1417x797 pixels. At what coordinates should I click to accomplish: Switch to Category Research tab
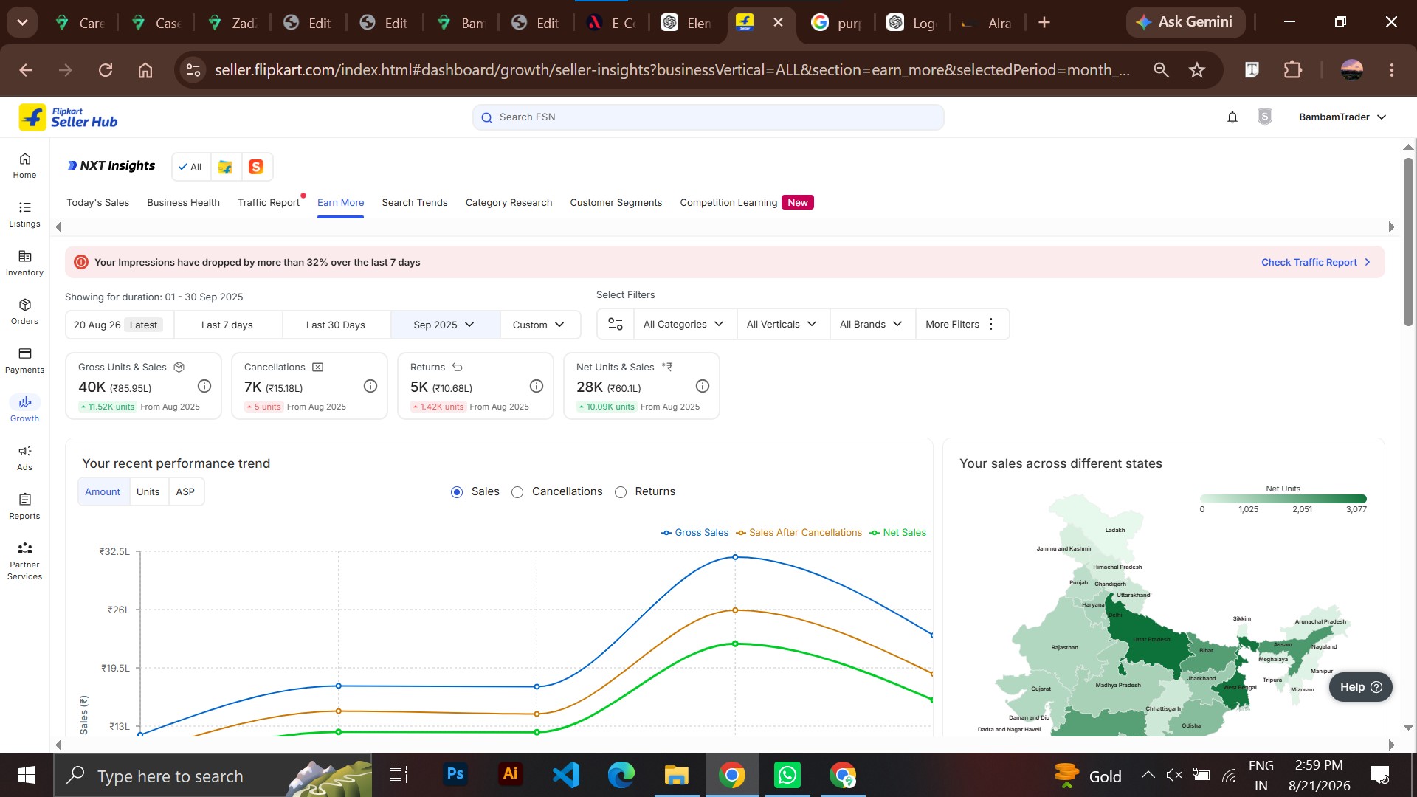[x=508, y=203]
